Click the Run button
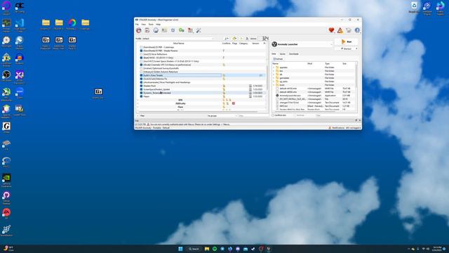This screenshot has width=449, height=253. click(x=347, y=42)
